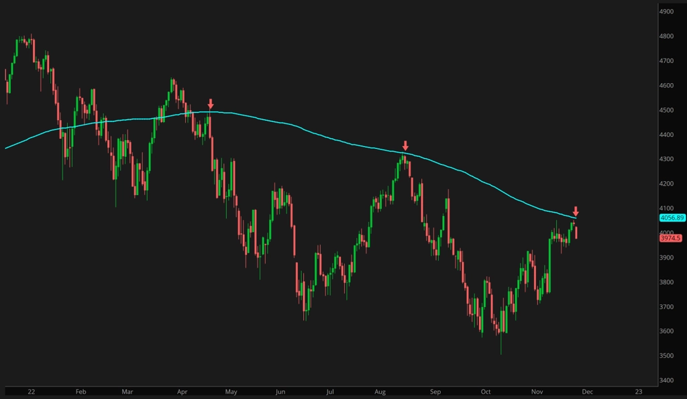Click the Apr label on time axis
The image size is (687, 399).
pyautogui.click(x=182, y=392)
